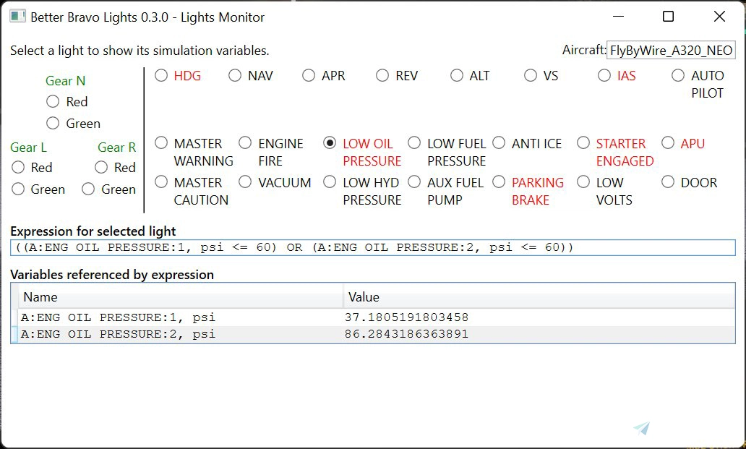746x449 pixels.
Task: Pick the APU light radio button
Action: (x=668, y=142)
